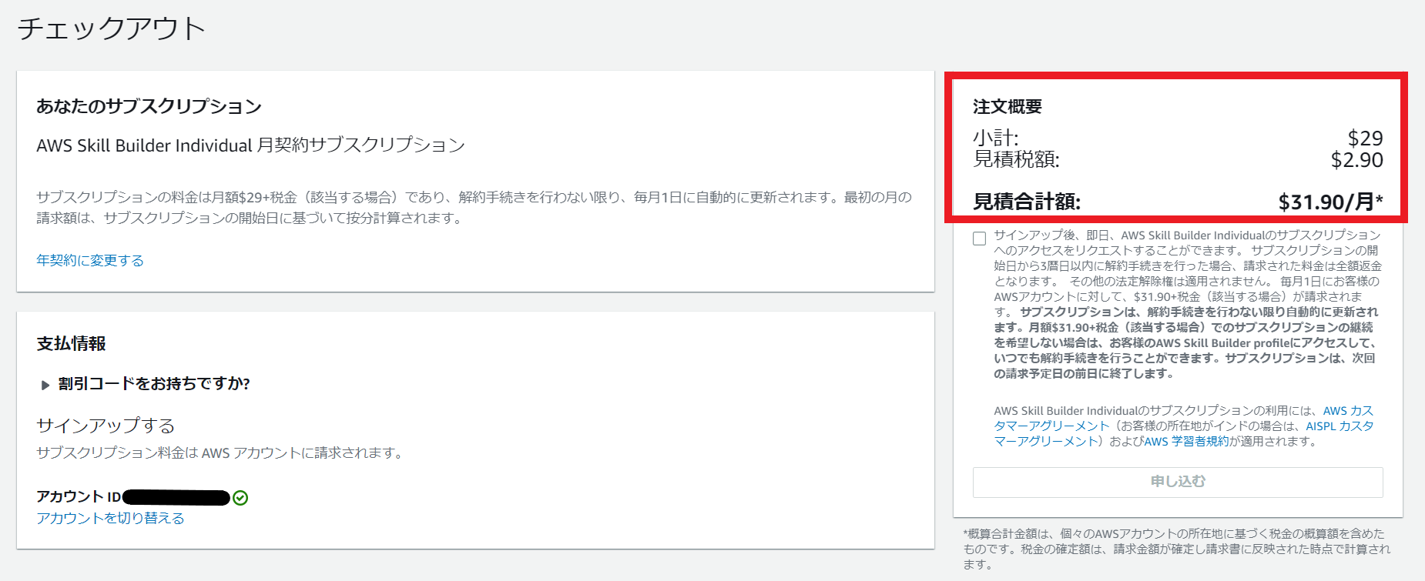Click the サブスクリプション料金は AWS アカウントに請求されます text
Viewport: 1425px width, 581px height.
click(221, 452)
